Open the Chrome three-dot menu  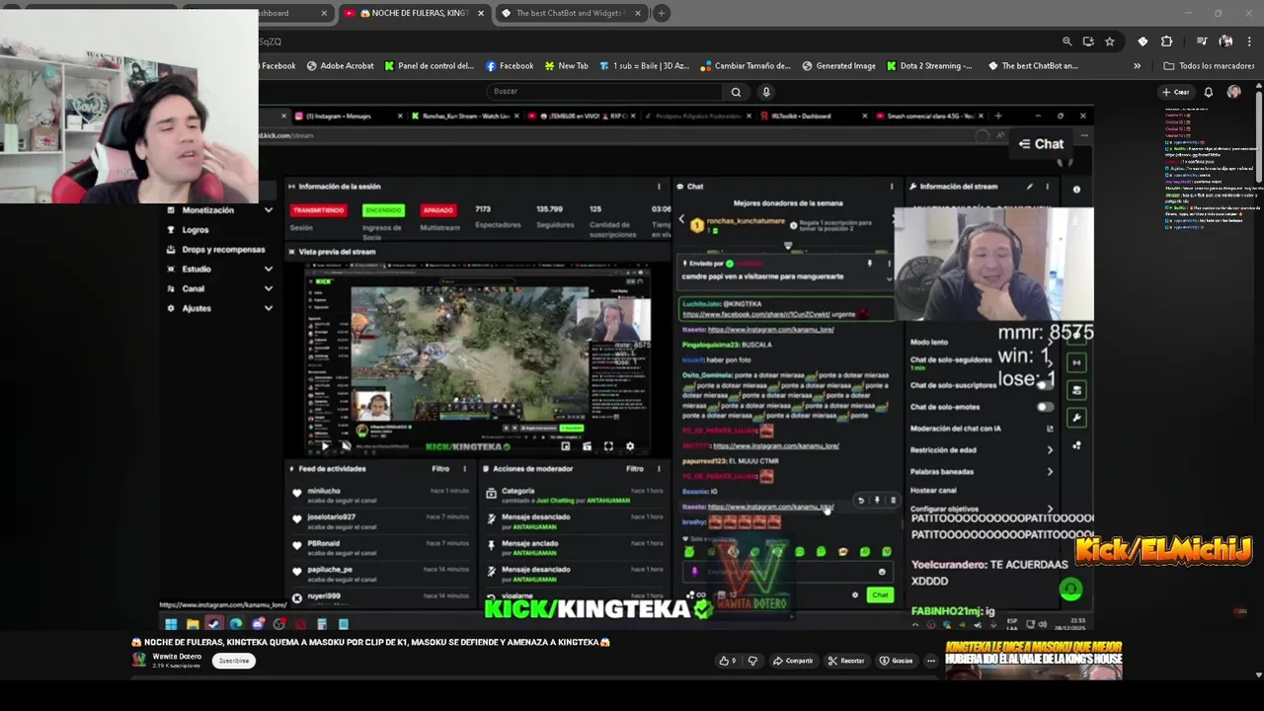click(x=1249, y=41)
